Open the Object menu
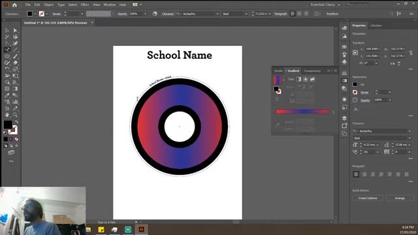Image resolution: width=418 pixels, height=235 pixels. [x=48, y=5]
